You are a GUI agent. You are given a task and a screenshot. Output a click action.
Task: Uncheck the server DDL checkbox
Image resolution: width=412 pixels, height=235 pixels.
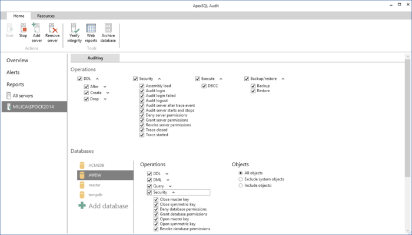pyautogui.click(x=79, y=79)
